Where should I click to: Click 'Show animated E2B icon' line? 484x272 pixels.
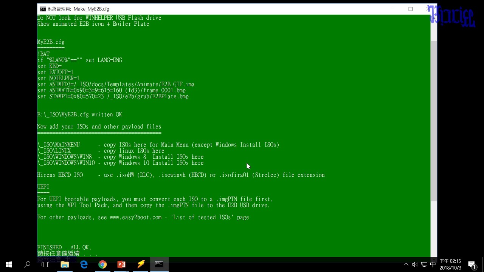pyautogui.click(x=93, y=24)
